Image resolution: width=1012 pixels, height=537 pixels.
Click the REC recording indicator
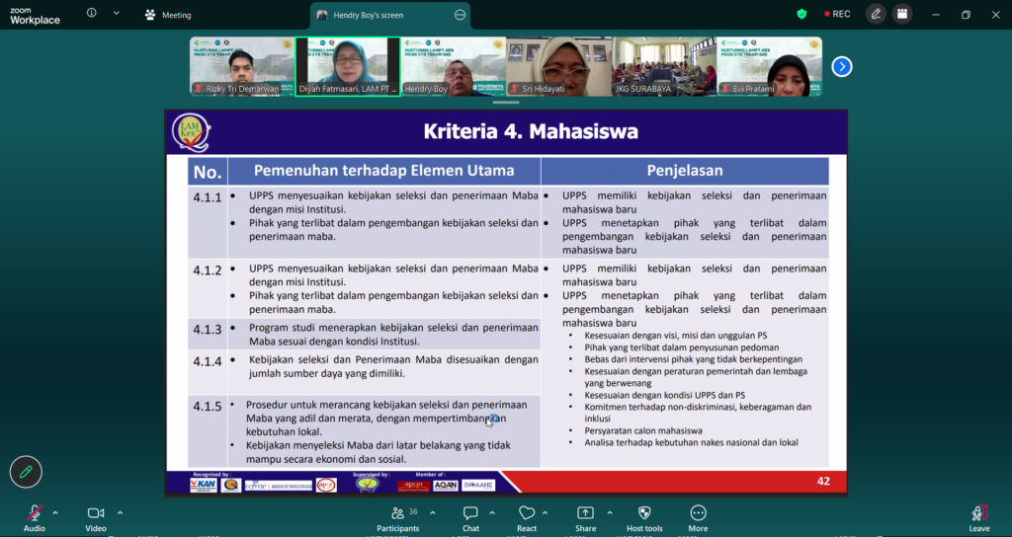pos(837,14)
